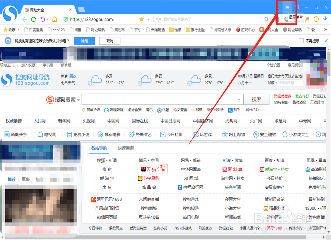Image resolution: width=331 pixels, height=240 pixels.
Task: Click the 优酷 play icon
Action: (x=159, y=110)
